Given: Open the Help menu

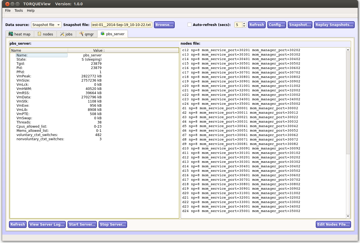Looking at the screenshot, I should click(31, 11).
